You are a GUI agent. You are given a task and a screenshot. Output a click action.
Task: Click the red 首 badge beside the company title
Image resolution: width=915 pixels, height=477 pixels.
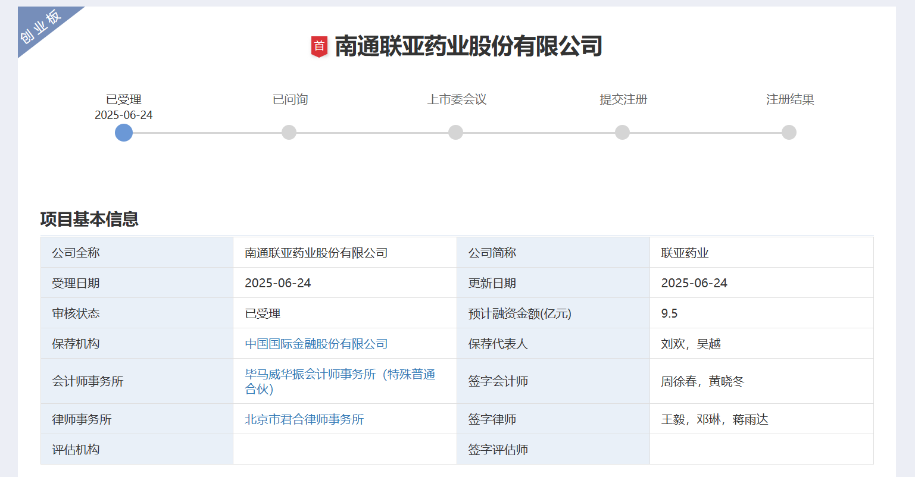[320, 44]
